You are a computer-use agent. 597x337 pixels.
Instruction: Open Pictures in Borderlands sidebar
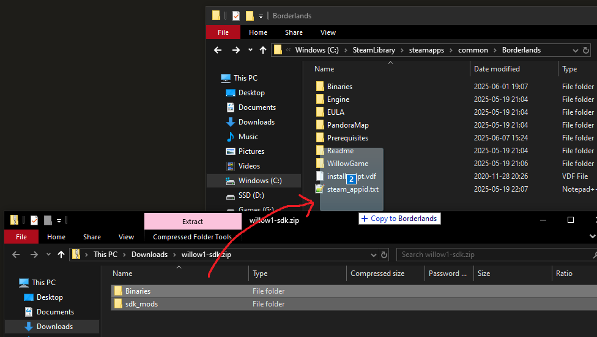tap(251, 151)
